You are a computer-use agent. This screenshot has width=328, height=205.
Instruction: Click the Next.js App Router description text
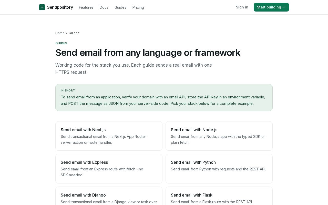[x=103, y=139]
